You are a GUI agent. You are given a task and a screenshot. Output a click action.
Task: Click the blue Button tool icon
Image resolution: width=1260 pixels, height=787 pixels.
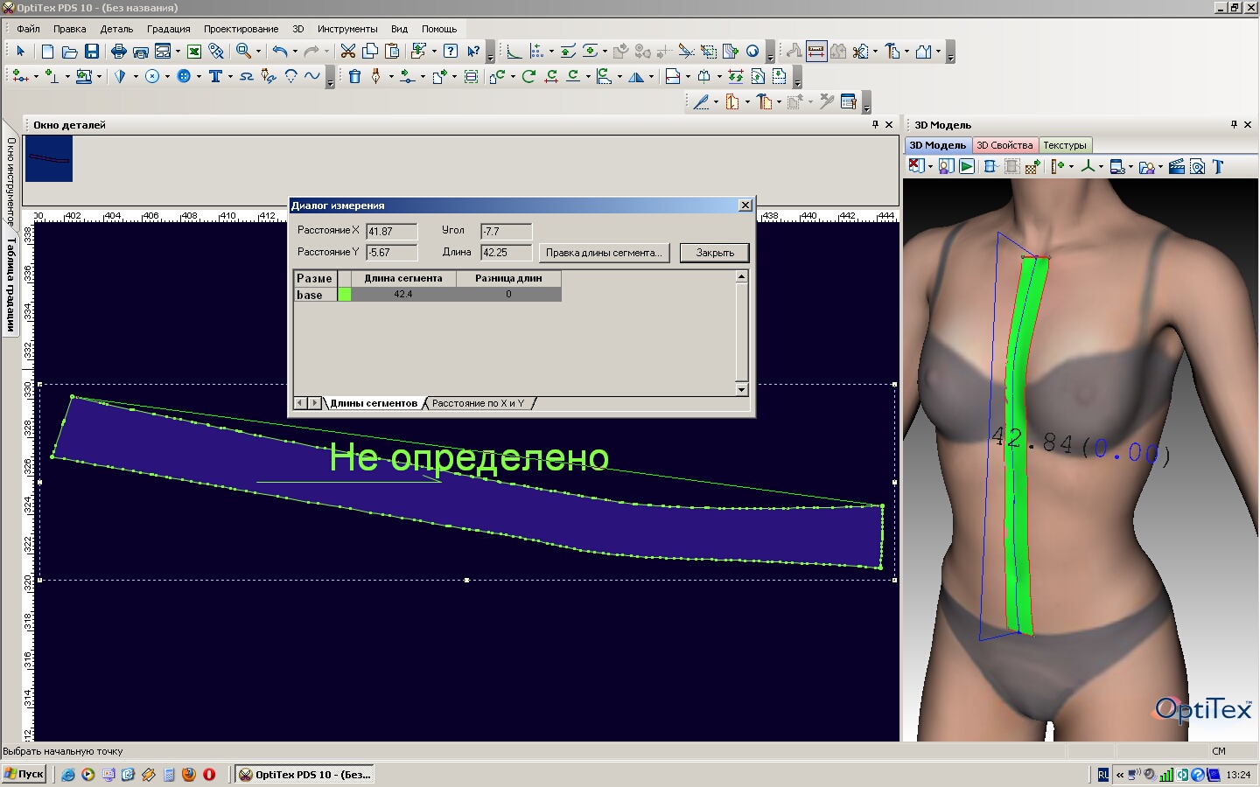(184, 77)
